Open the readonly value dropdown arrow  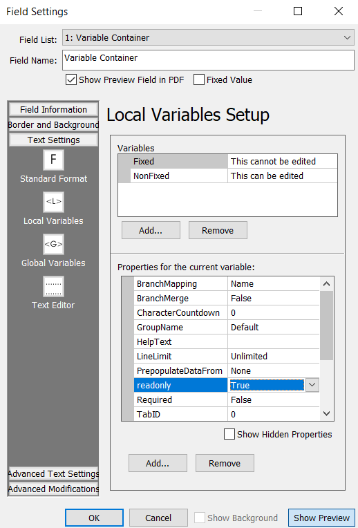[312, 385]
